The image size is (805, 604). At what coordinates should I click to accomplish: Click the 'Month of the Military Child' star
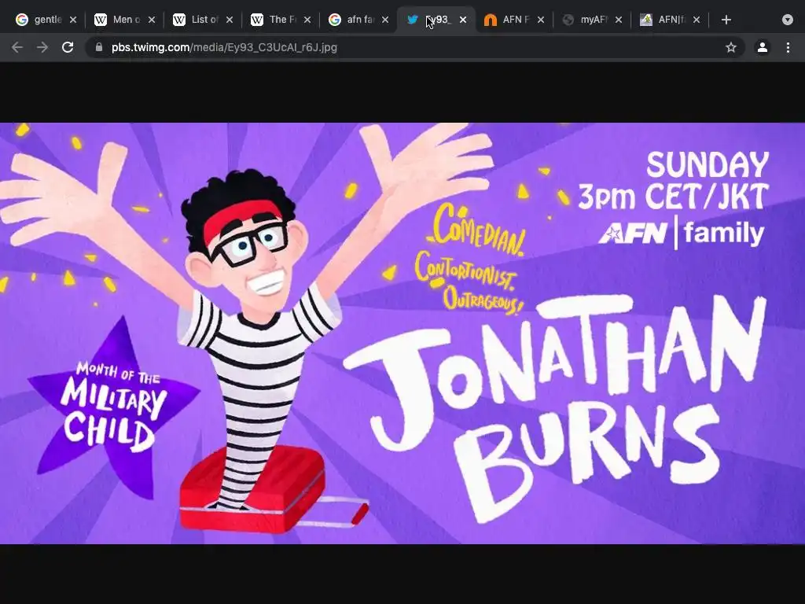[113, 406]
